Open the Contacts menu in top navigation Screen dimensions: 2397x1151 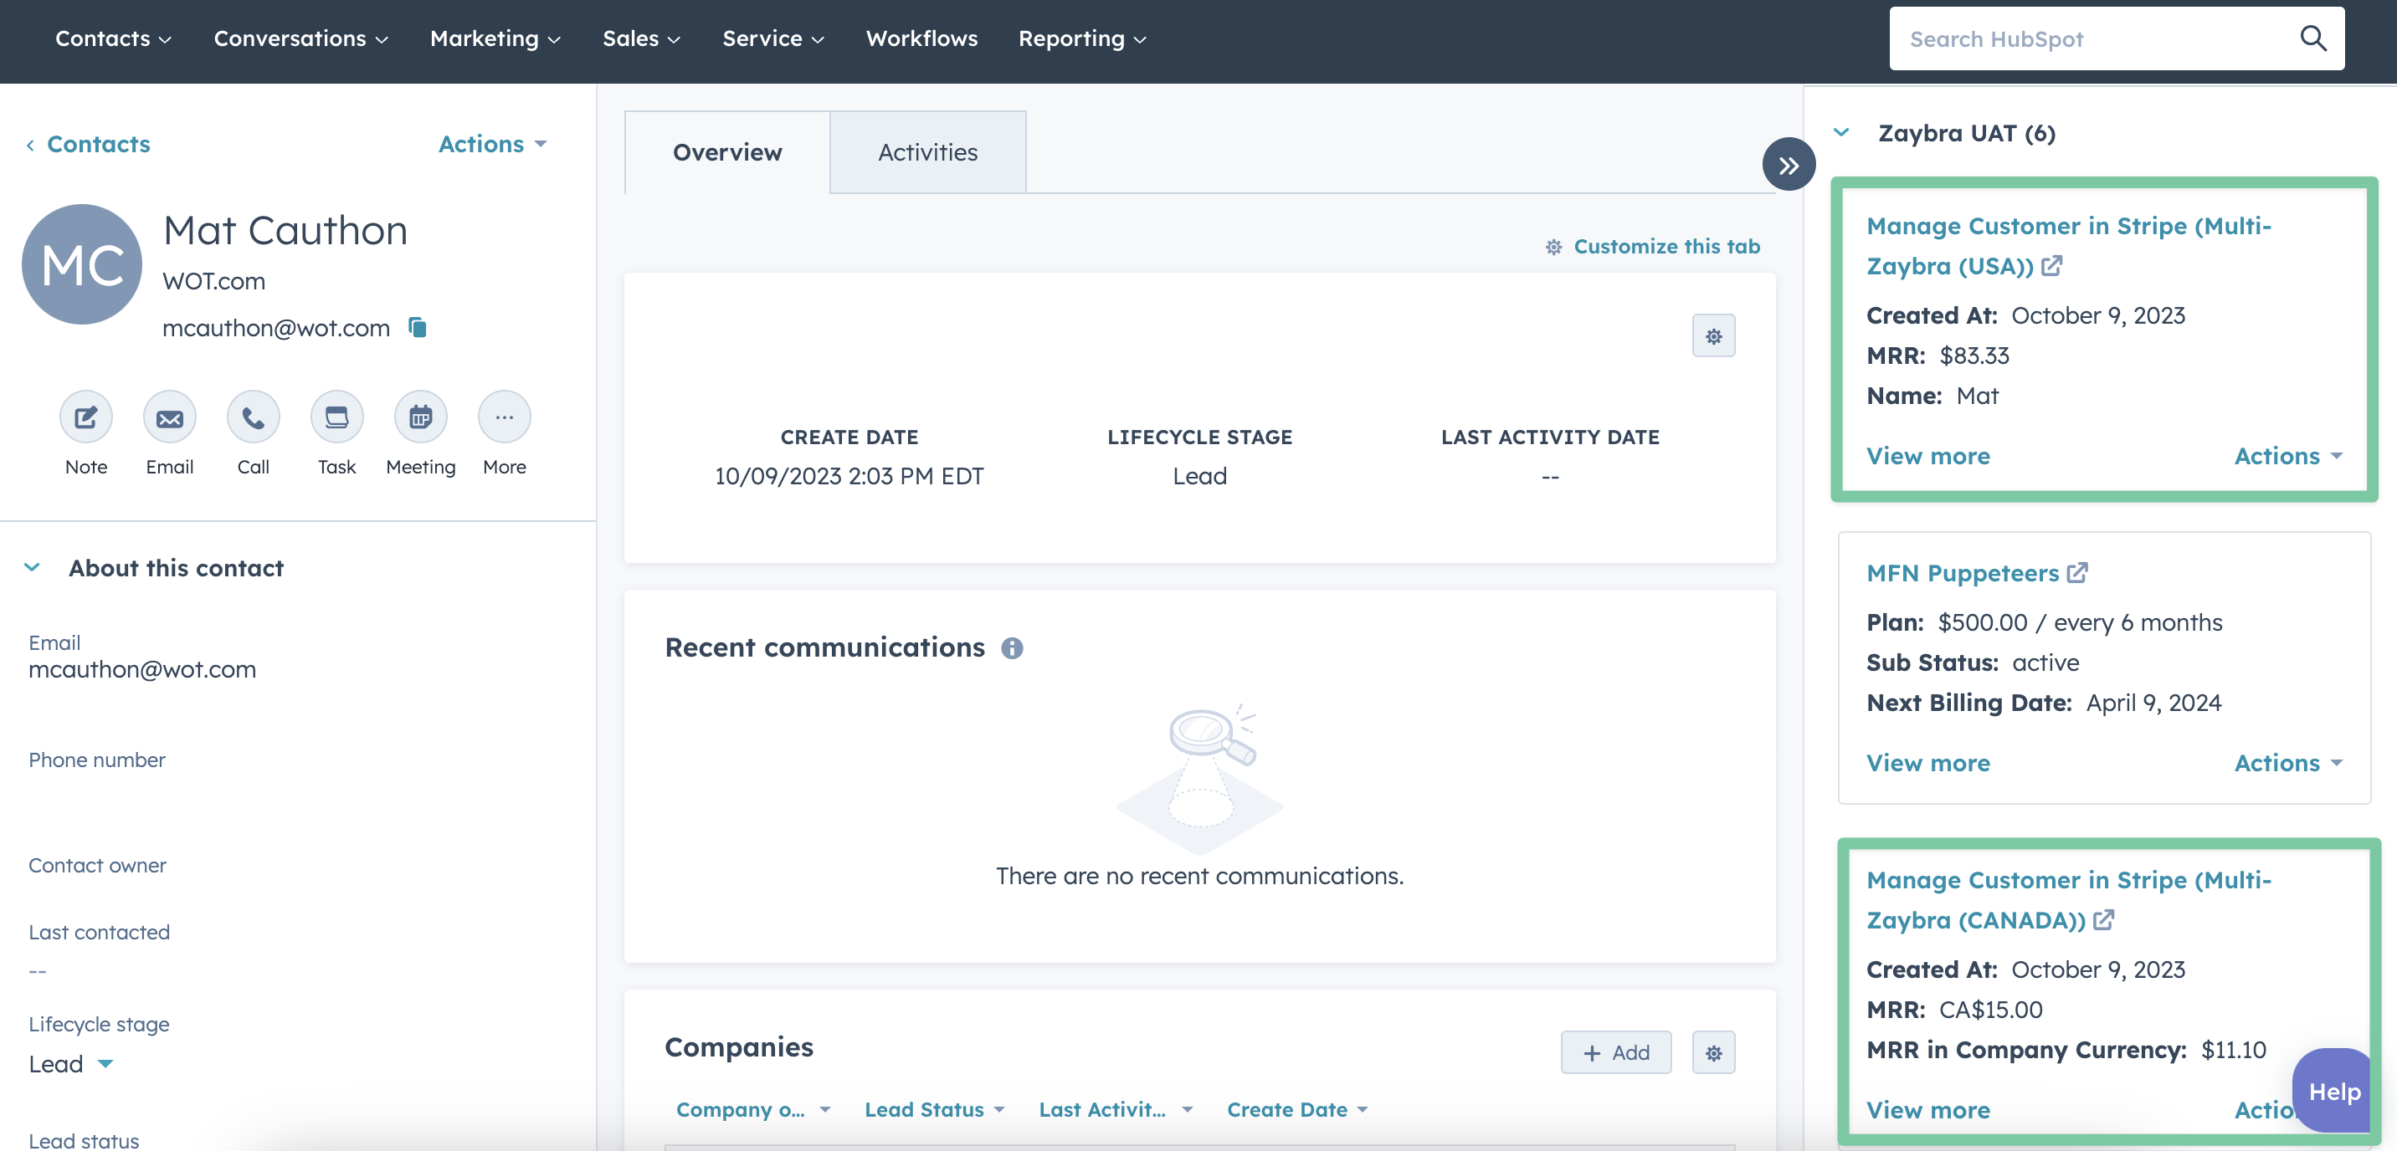tap(114, 38)
